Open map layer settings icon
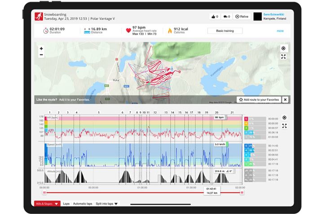Image resolution: width=321 pixels, height=214 pixels. pos(284,48)
